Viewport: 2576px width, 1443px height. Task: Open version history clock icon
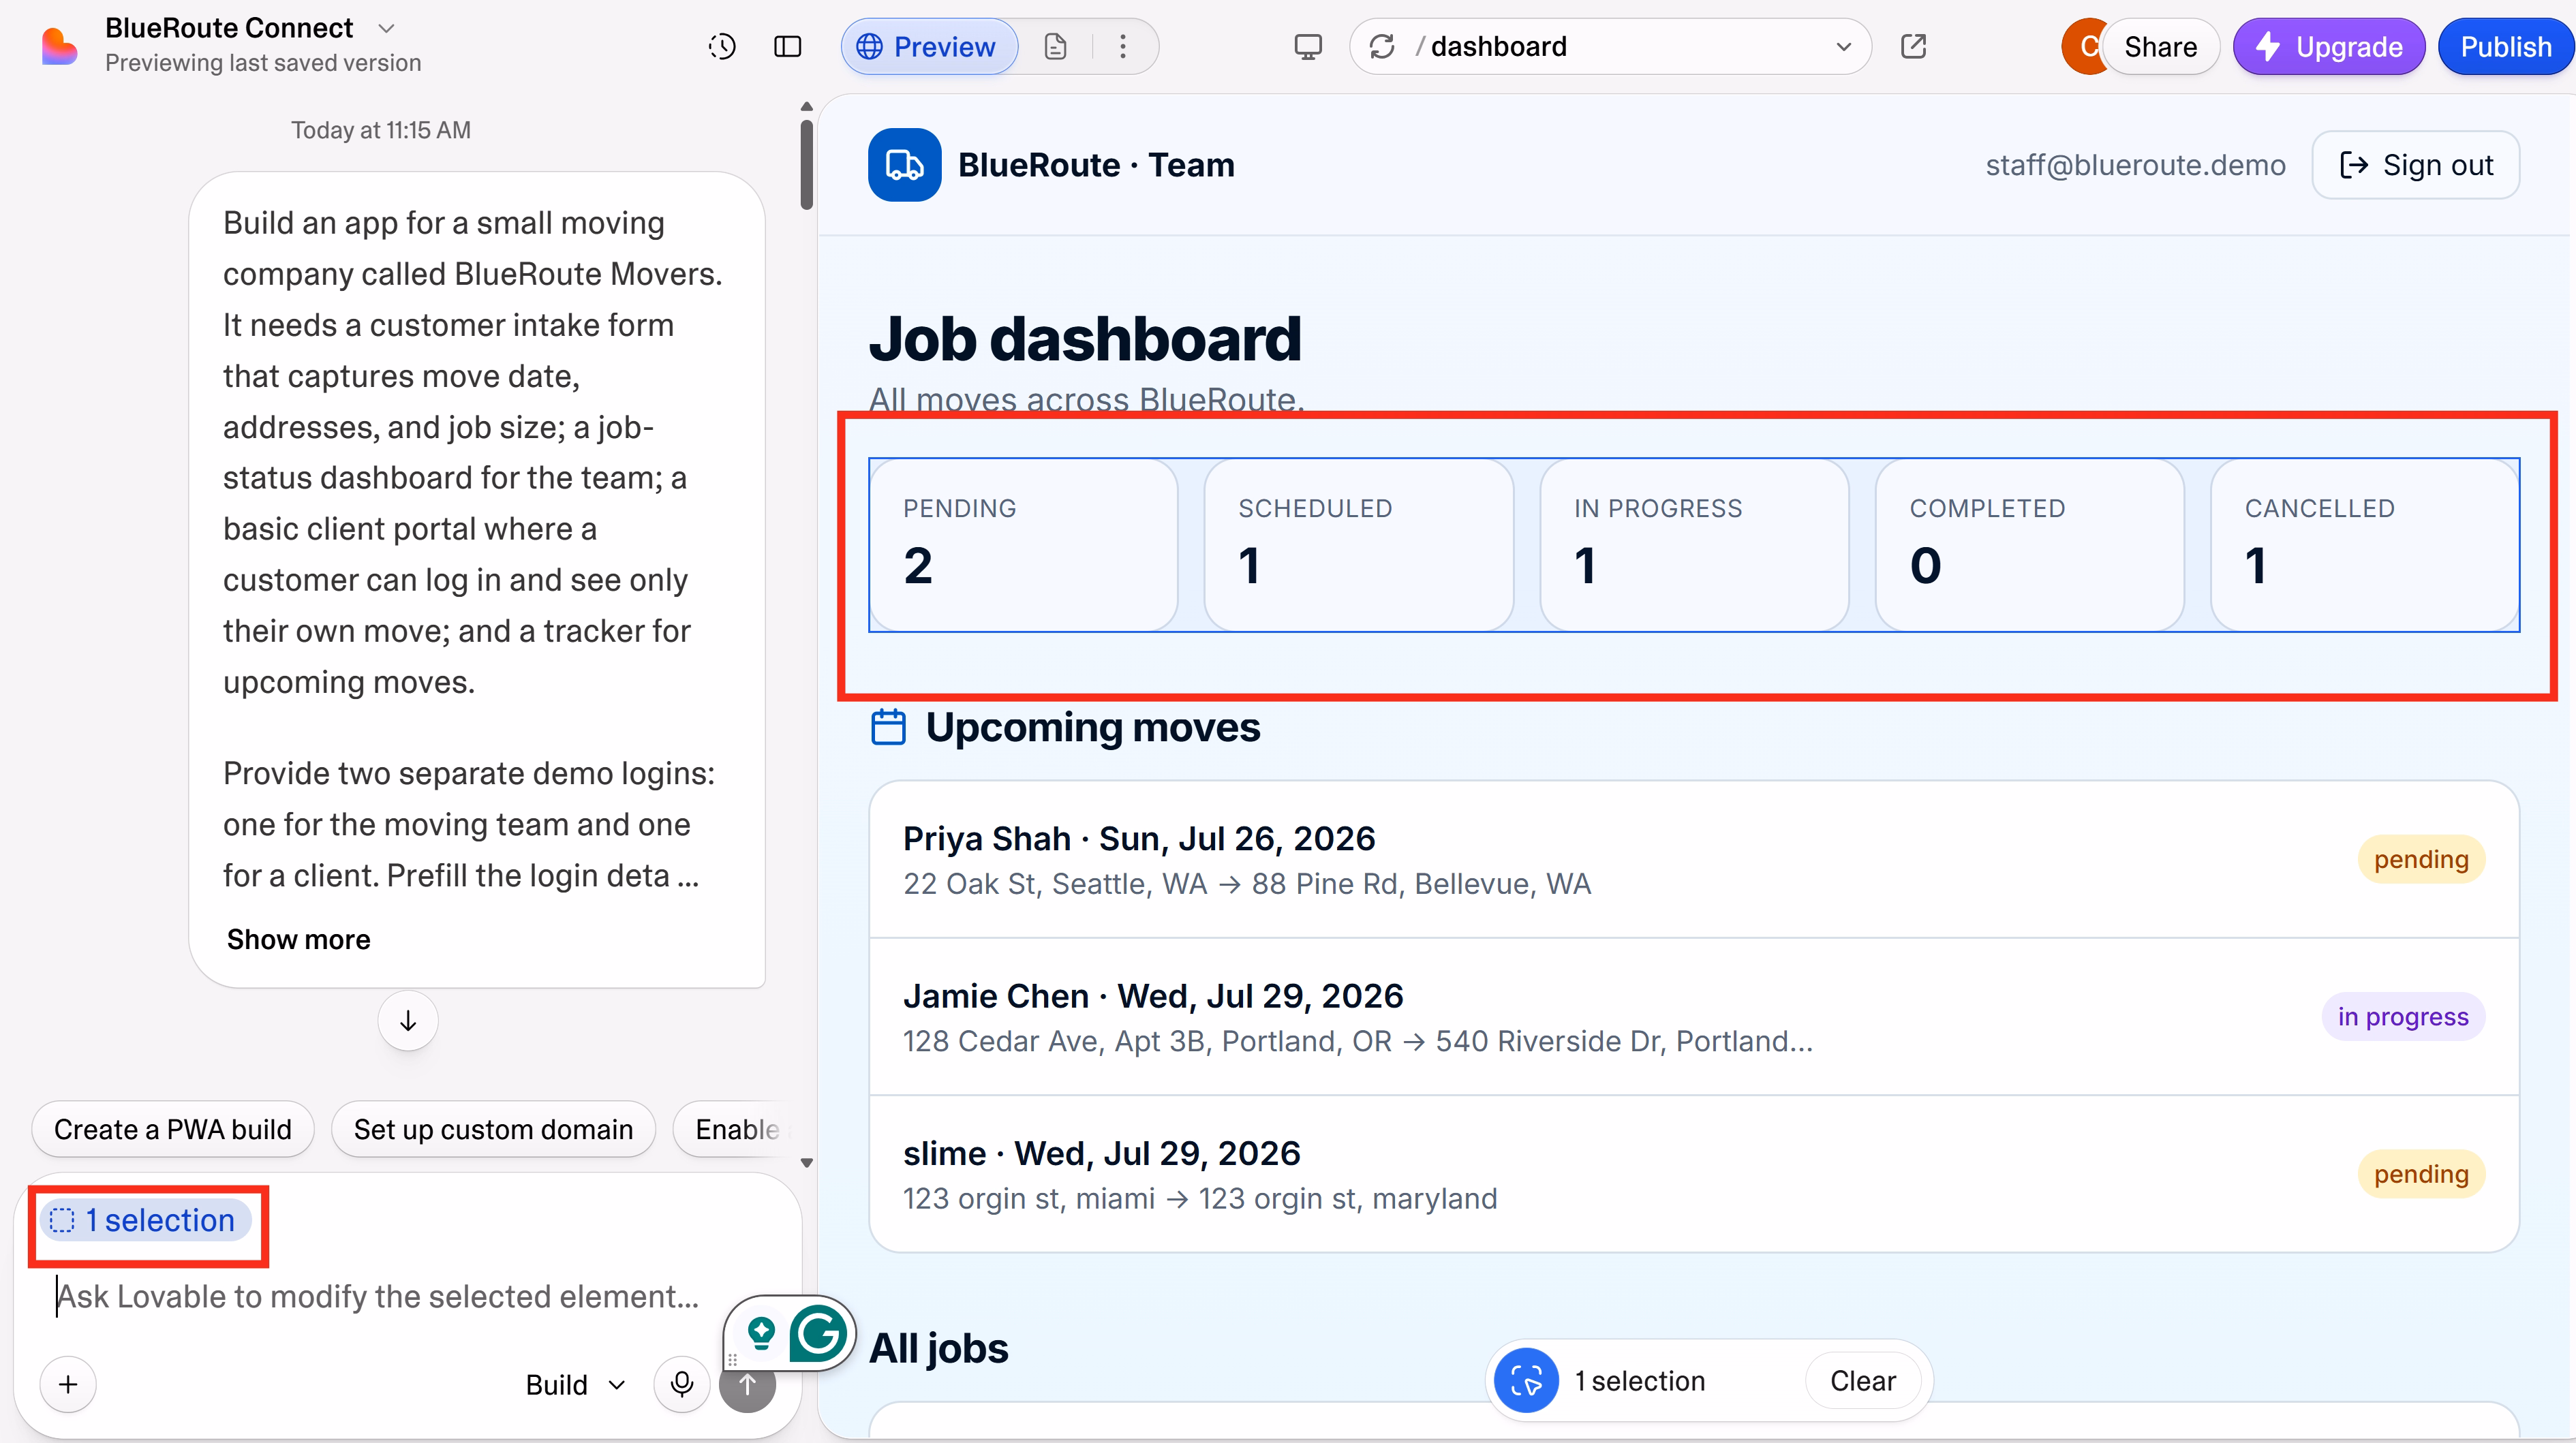click(x=721, y=46)
